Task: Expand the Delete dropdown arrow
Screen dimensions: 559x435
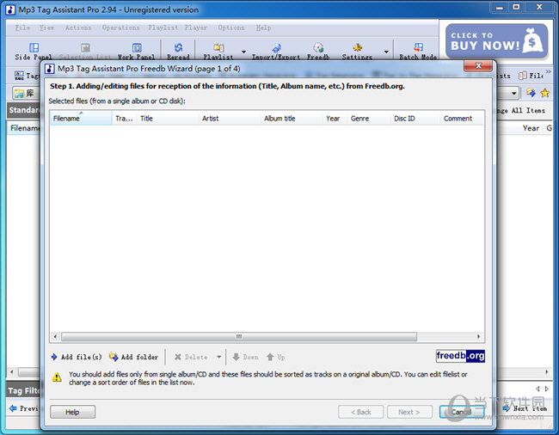Action: (x=219, y=357)
